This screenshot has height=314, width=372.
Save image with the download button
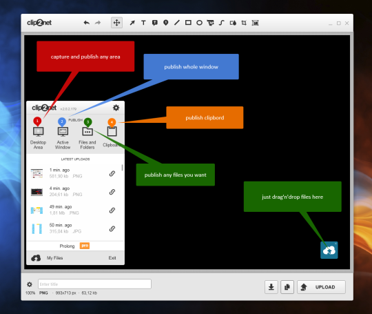[x=271, y=287]
